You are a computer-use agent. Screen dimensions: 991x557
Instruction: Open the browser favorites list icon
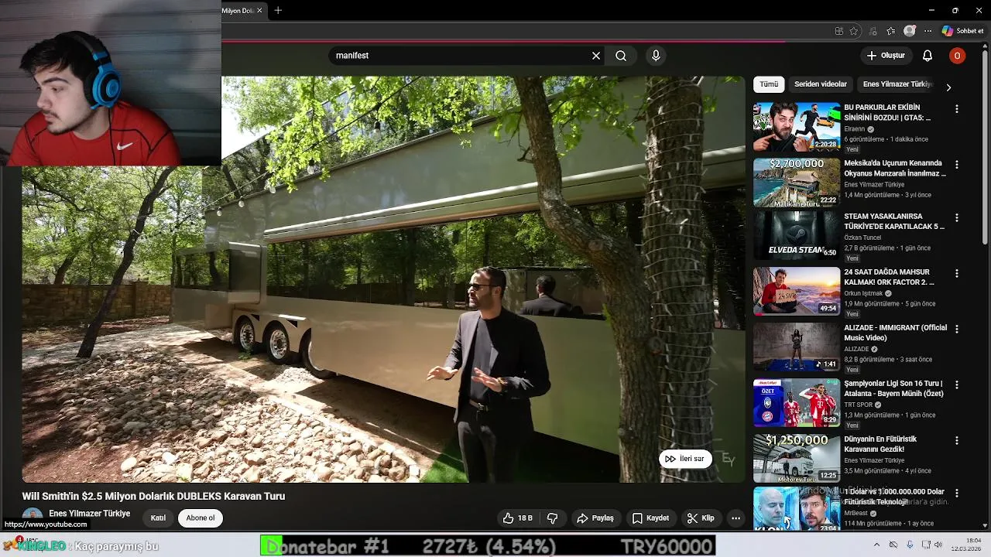coord(891,31)
